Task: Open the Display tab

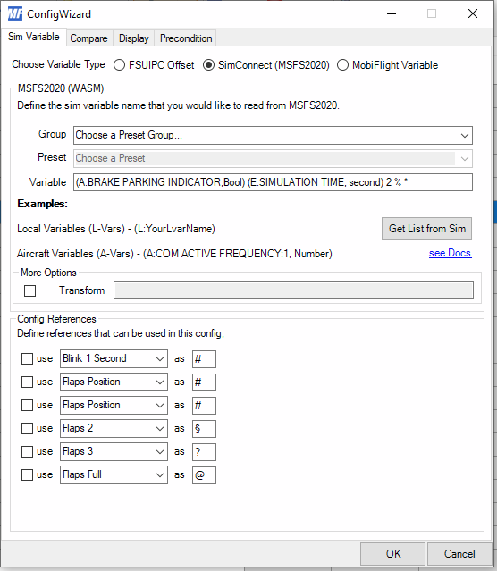Action: click(x=134, y=38)
